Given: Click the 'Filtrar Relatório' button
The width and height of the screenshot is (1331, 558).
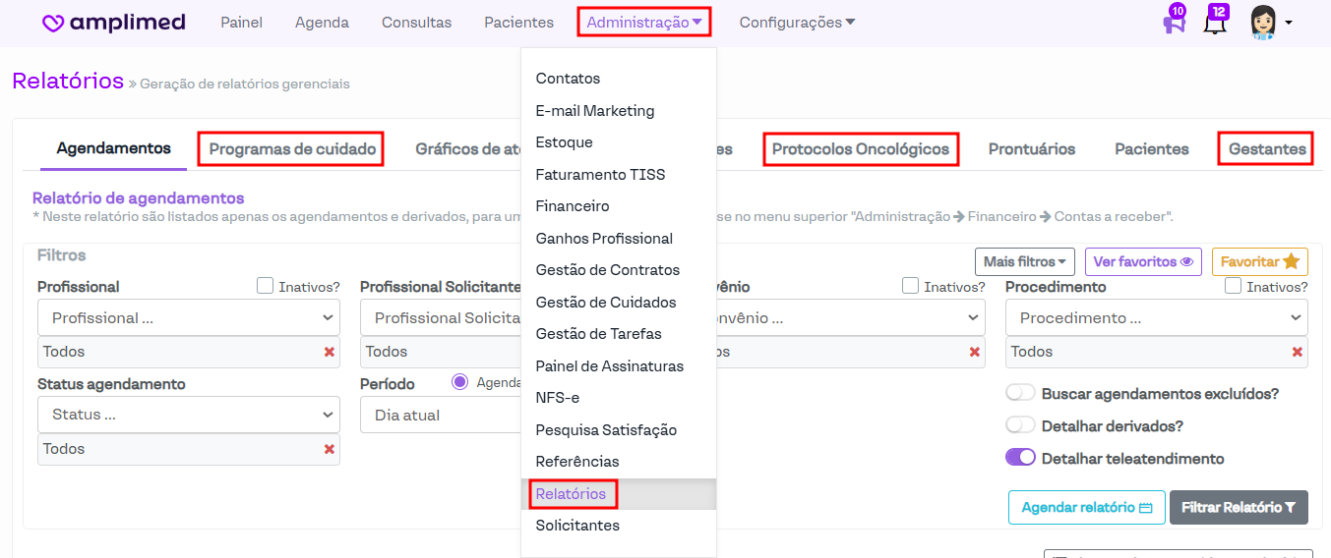Looking at the screenshot, I should (1239, 508).
